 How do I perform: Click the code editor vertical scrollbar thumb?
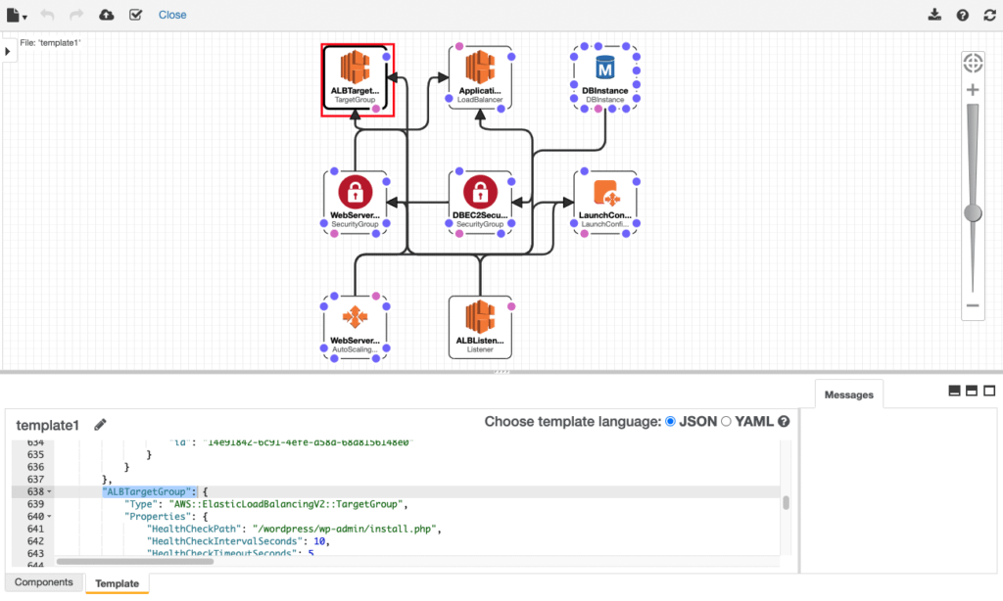click(x=786, y=502)
